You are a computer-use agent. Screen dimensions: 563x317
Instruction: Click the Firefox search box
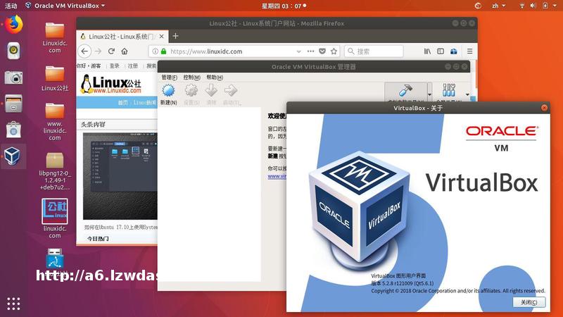pos(377,51)
